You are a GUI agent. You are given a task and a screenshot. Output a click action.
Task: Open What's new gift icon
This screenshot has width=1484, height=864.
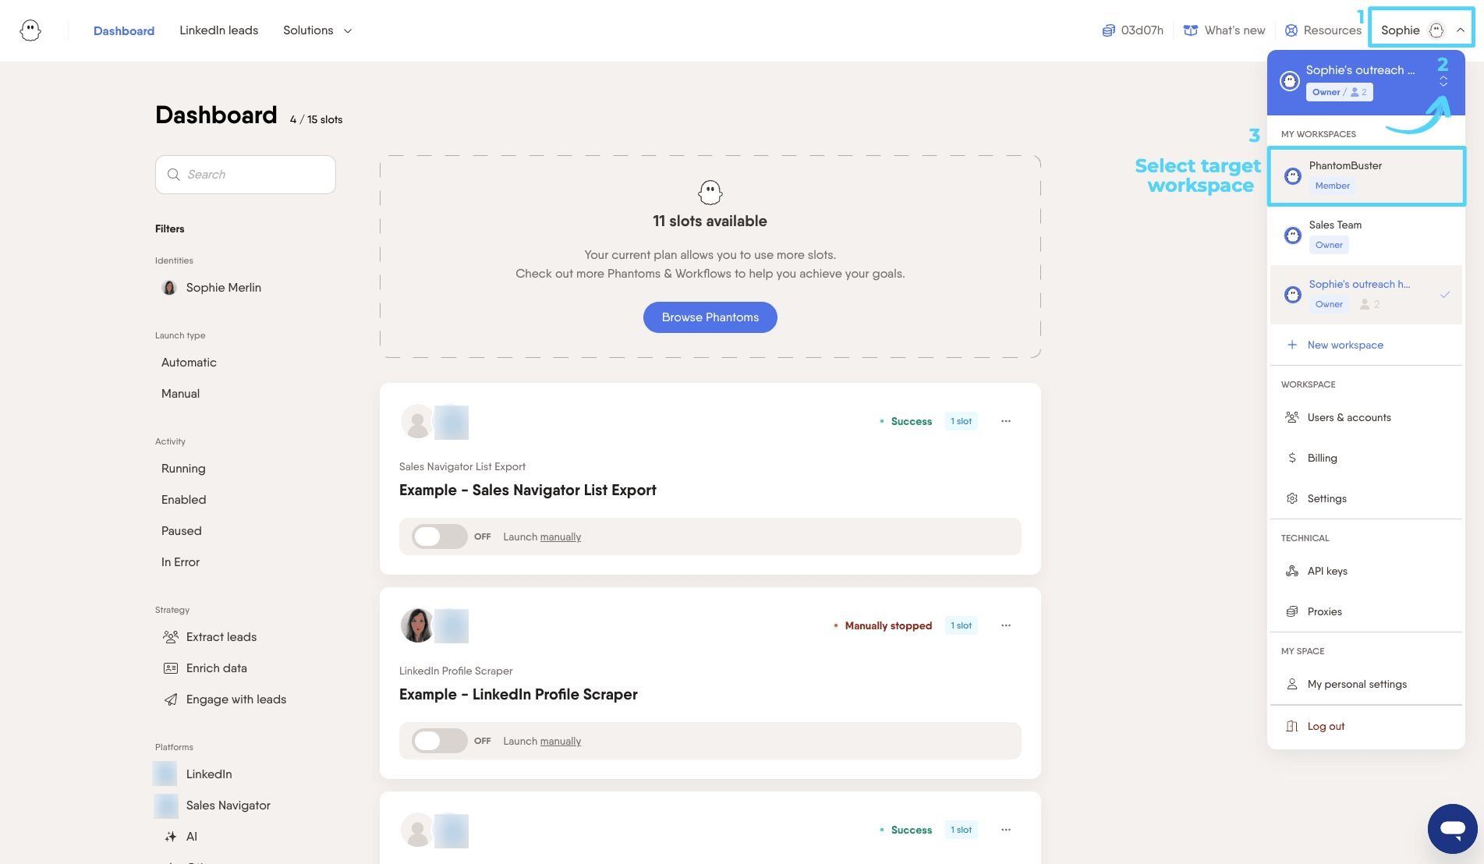(1190, 30)
